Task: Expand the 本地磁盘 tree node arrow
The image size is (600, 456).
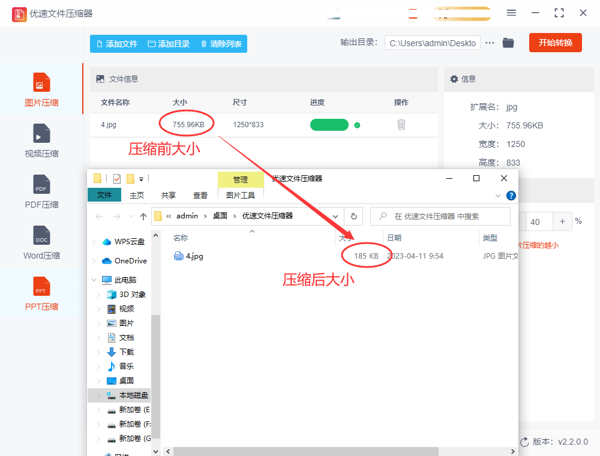Action: coord(99,395)
